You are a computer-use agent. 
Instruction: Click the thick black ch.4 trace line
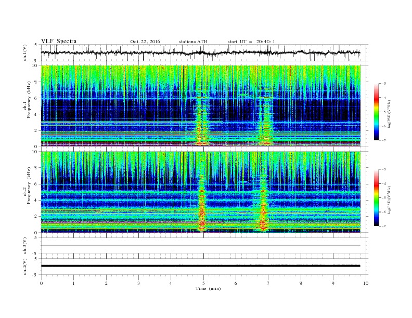tap(200, 266)
